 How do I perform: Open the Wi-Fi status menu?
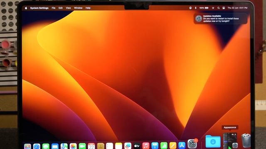point(213,8)
